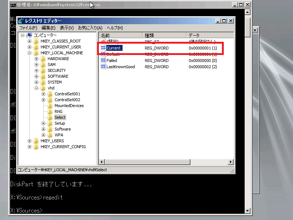Expand HKEY_CURRENT_CONFIG tree node
Screen dimensions: 293x220
(29, 147)
